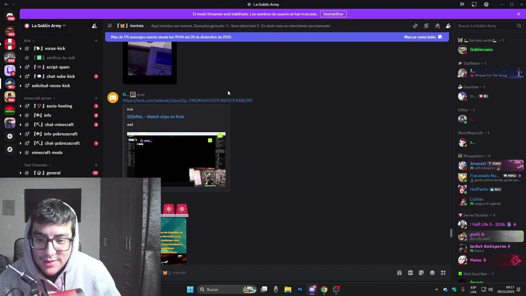Add a channel to the kick category
Screen dimensions: 526x296
click(x=96, y=41)
